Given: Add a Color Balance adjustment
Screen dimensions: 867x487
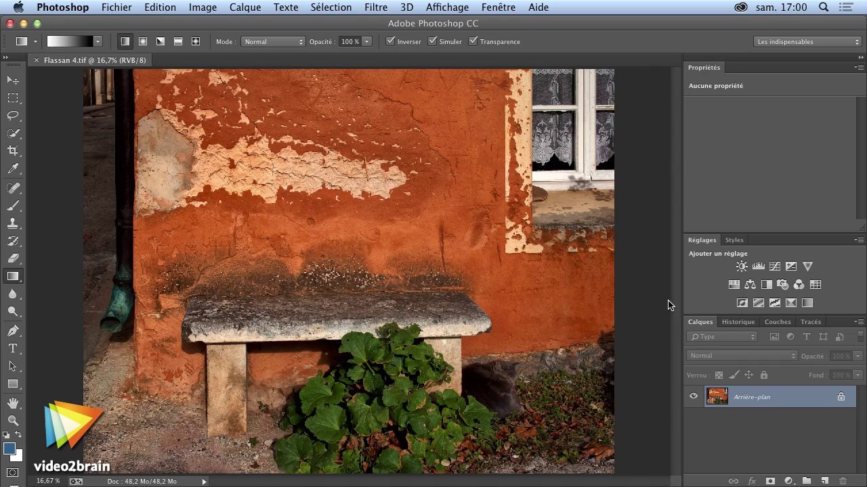Looking at the screenshot, I should pyautogui.click(x=750, y=285).
